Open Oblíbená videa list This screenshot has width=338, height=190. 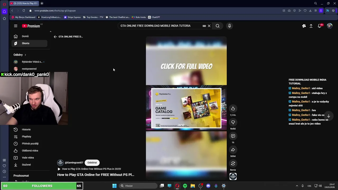[29, 151]
